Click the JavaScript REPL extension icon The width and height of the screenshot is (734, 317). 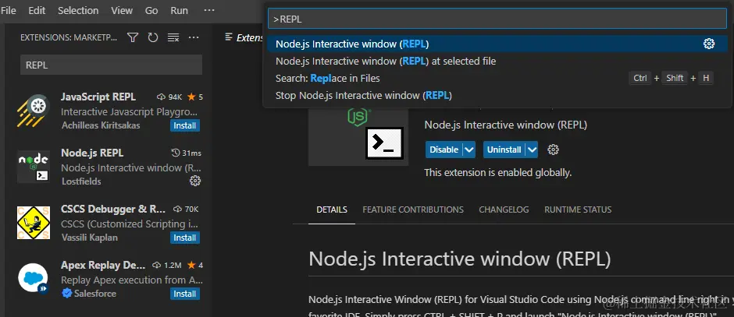tap(33, 111)
